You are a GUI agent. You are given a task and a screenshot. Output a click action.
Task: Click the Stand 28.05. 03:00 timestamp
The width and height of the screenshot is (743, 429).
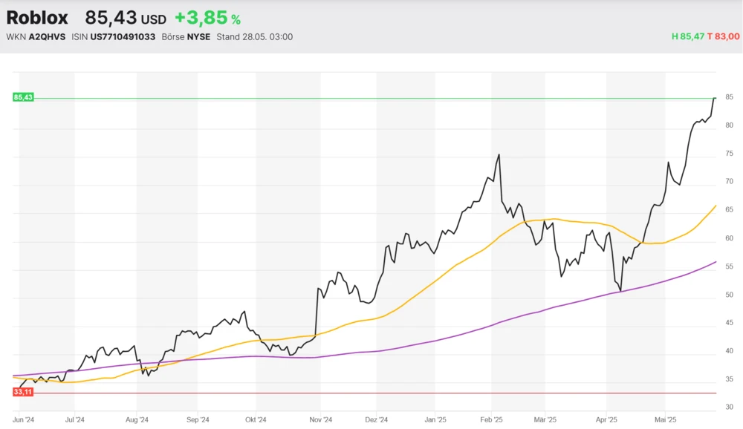[254, 37]
